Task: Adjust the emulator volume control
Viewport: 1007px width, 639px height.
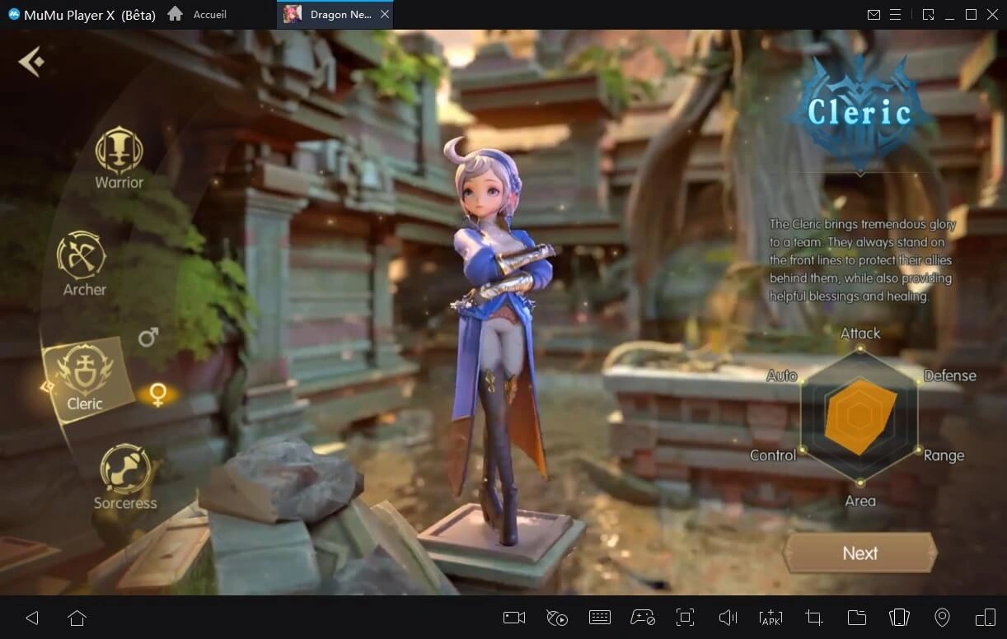Action: click(728, 617)
